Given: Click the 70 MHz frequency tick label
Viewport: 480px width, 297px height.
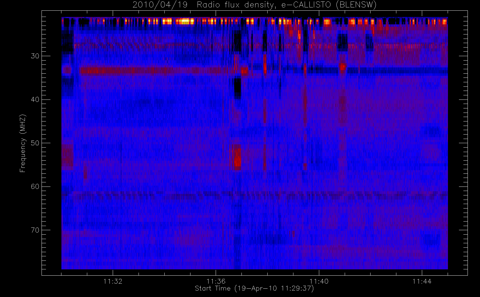Looking at the screenshot, I should [35, 230].
